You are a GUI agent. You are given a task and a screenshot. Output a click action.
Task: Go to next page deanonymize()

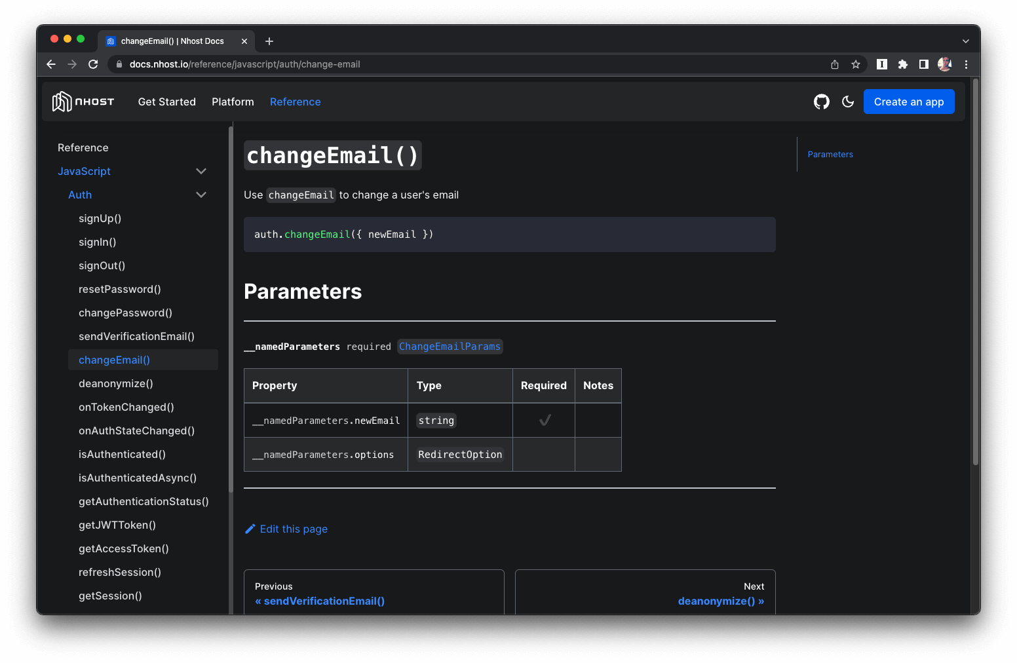(645, 592)
